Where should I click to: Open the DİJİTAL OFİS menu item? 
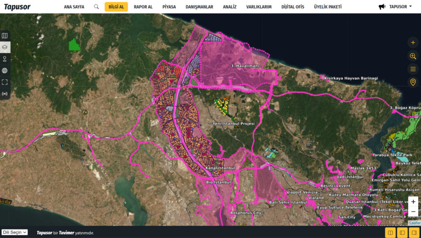(293, 7)
